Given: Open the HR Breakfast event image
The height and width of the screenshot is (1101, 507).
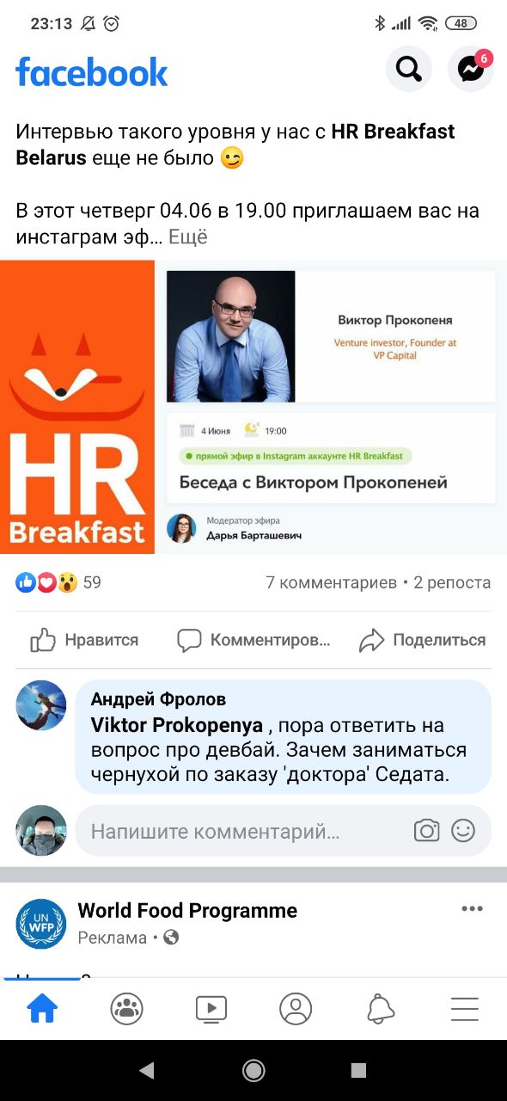Looking at the screenshot, I should pos(253,407).
